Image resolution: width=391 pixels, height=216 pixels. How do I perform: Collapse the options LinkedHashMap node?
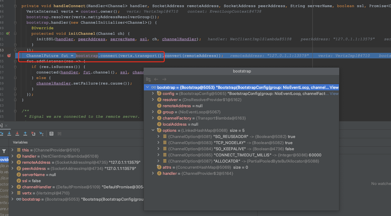click(x=153, y=131)
